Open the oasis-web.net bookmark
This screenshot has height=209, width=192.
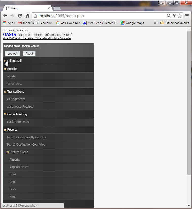(x=68, y=23)
